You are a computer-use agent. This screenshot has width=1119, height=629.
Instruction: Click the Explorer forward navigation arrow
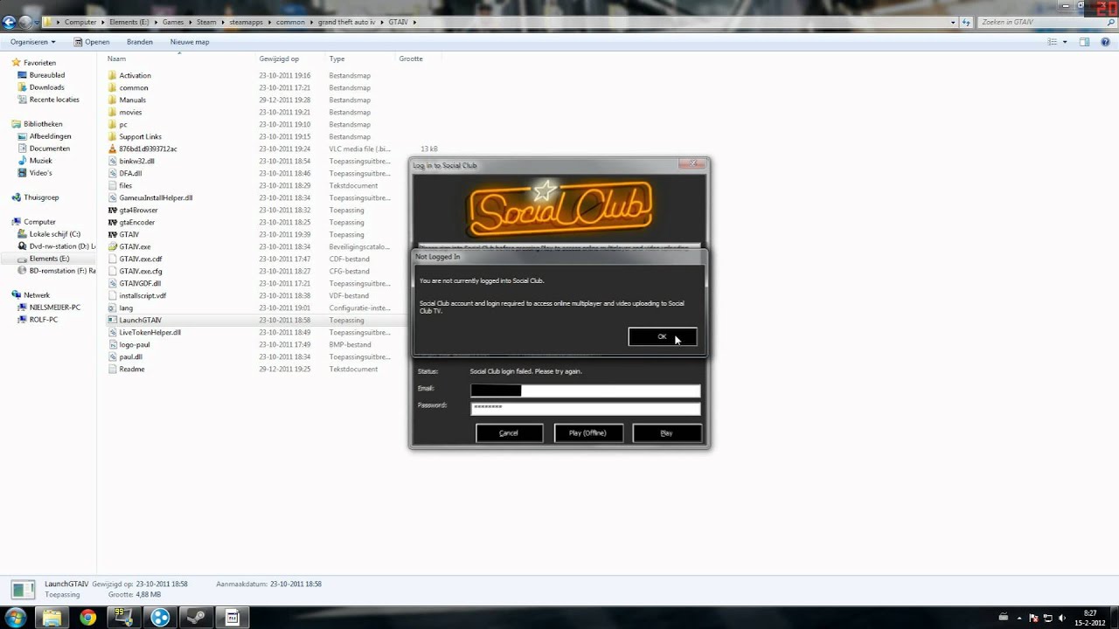(x=26, y=22)
